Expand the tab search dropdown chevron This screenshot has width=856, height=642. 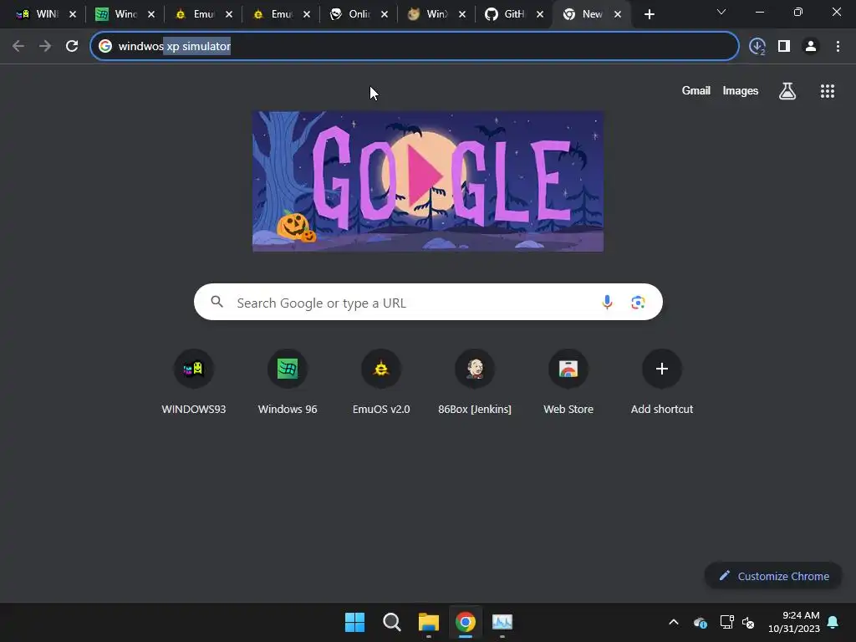pyautogui.click(x=721, y=12)
